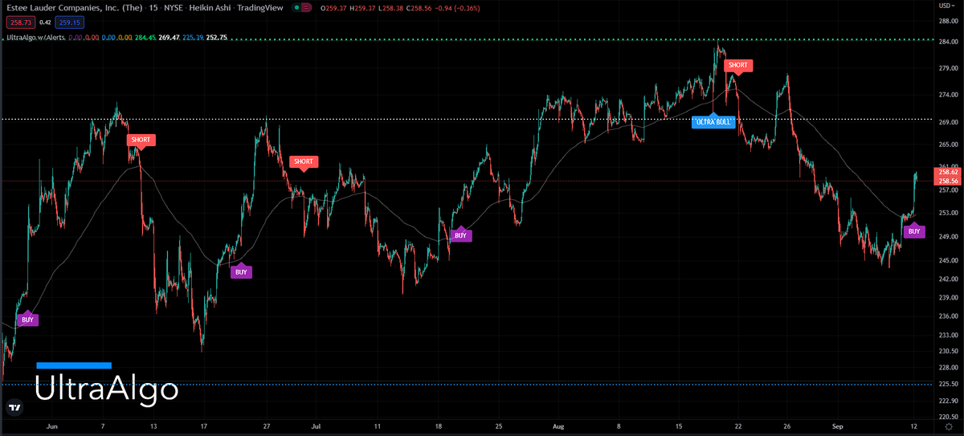Click the BUY signal near July 18
The image size is (964, 436).
click(x=460, y=235)
